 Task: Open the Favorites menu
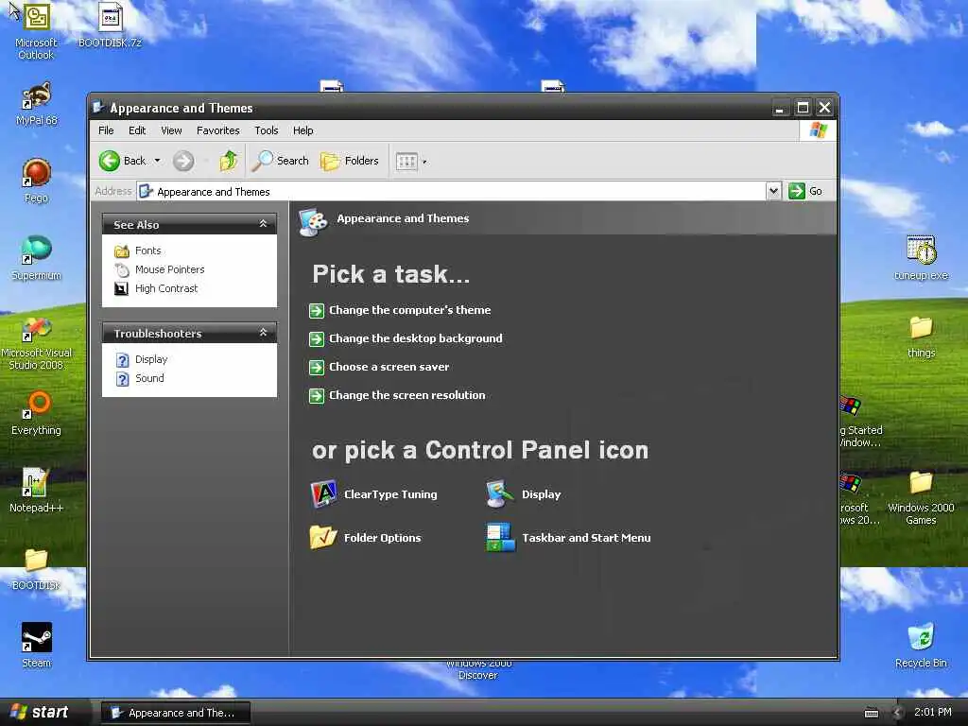click(218, 130)
